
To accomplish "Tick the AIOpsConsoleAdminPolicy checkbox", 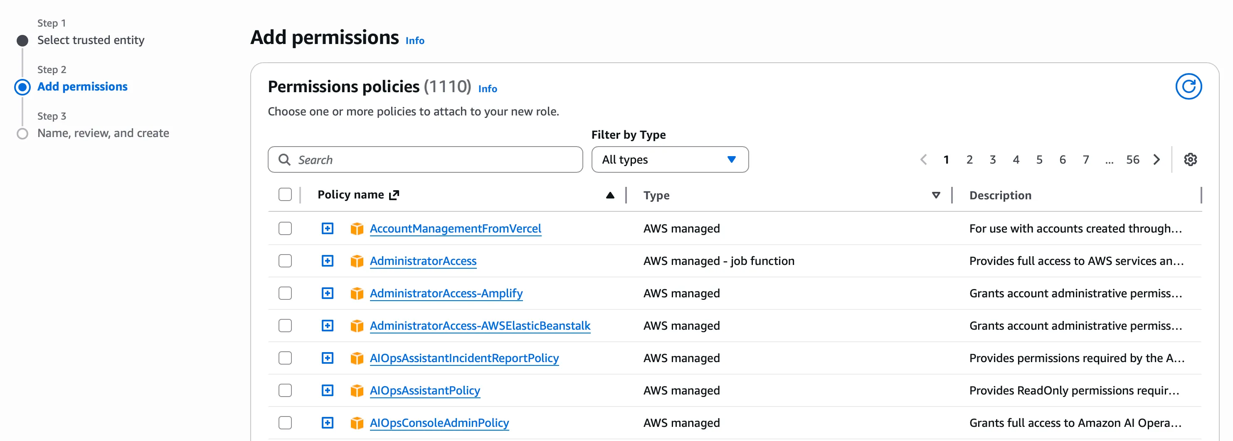I will click(x=285, y=423).
